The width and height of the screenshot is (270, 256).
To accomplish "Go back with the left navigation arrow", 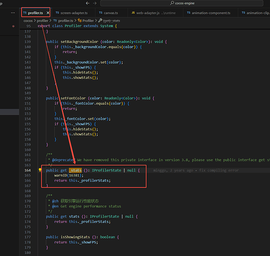I will pyautogui.click(x=88, y=3).
